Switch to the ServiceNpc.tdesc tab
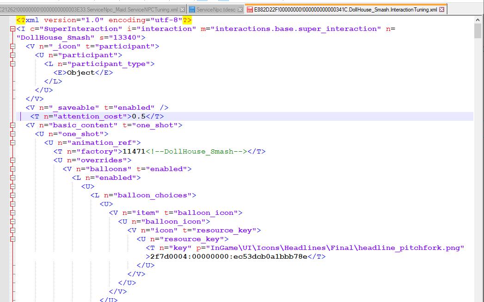The image size is (484, 302). coord(216,9)
